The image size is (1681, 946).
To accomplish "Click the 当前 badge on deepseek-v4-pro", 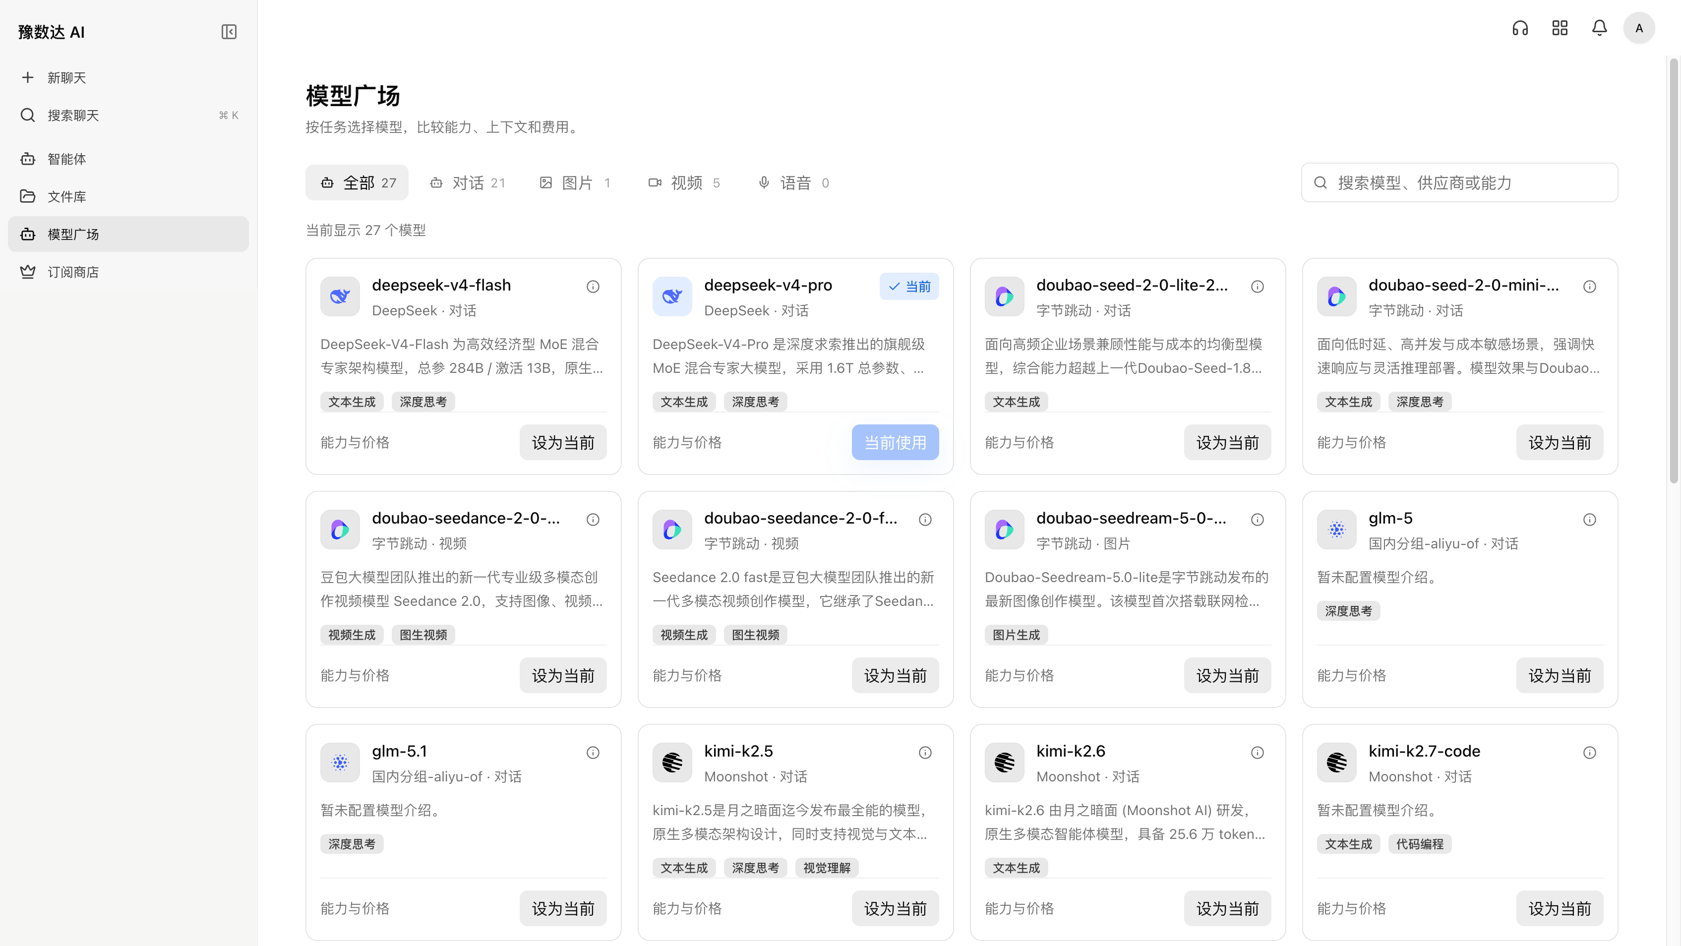I will [x=909, y=287].
